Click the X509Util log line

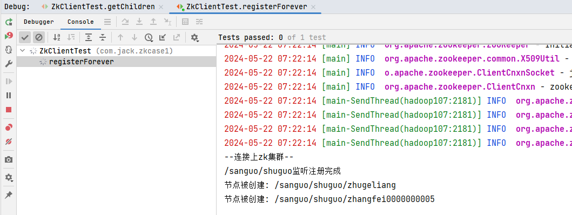(x=398, y=58)
